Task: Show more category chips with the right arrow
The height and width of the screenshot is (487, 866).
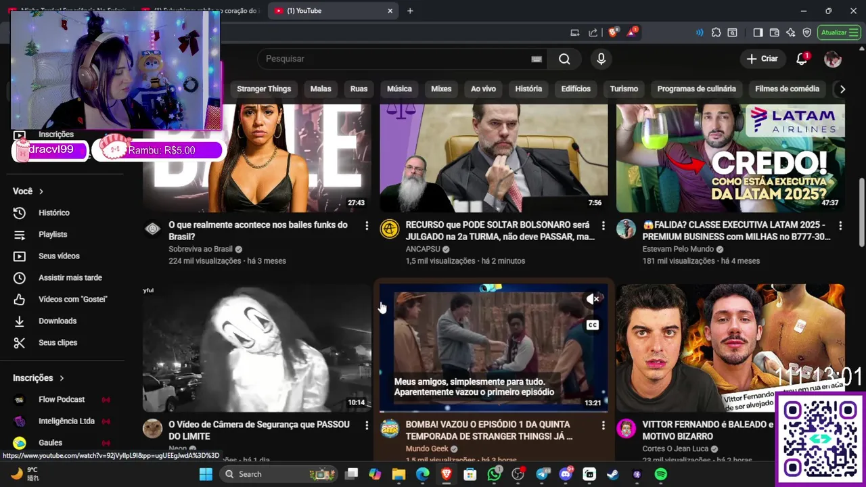Action: tap(842, 89)
